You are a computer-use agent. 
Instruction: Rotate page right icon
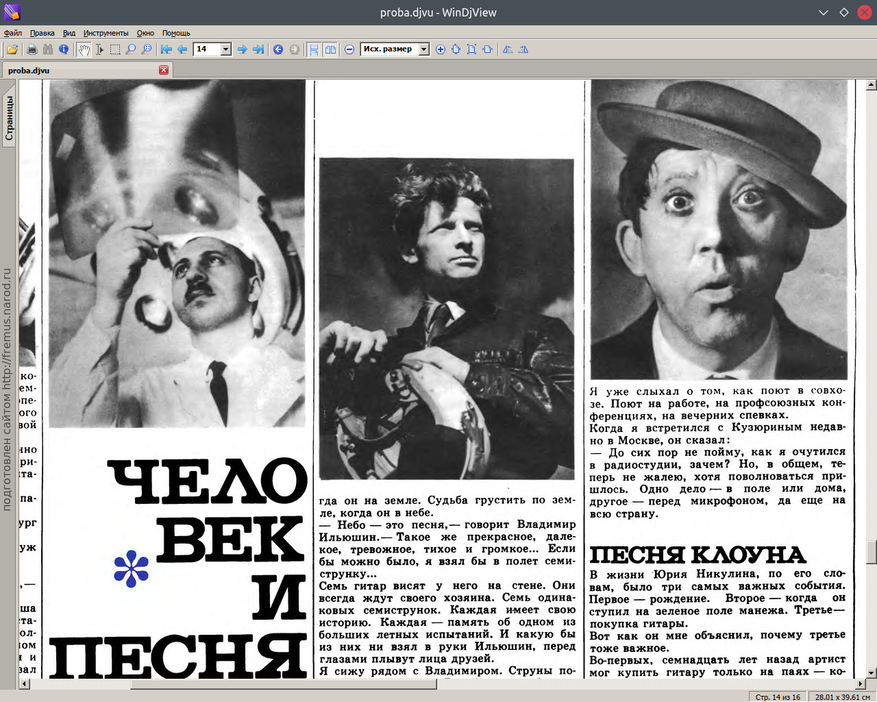point(523,49)
